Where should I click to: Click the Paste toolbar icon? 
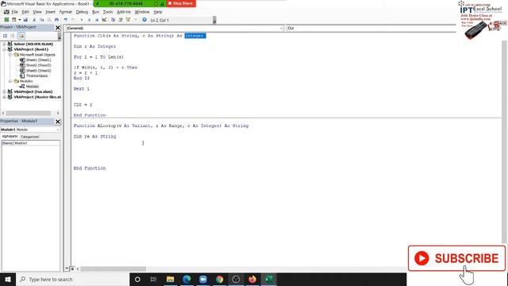tap(49, 20)
